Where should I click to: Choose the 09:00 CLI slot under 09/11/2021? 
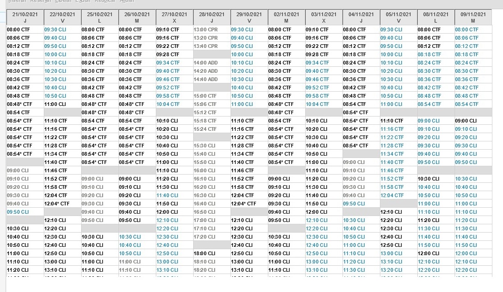coord(473,121)
